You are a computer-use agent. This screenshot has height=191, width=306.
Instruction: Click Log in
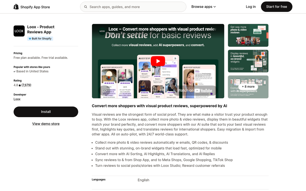point(251,7)
